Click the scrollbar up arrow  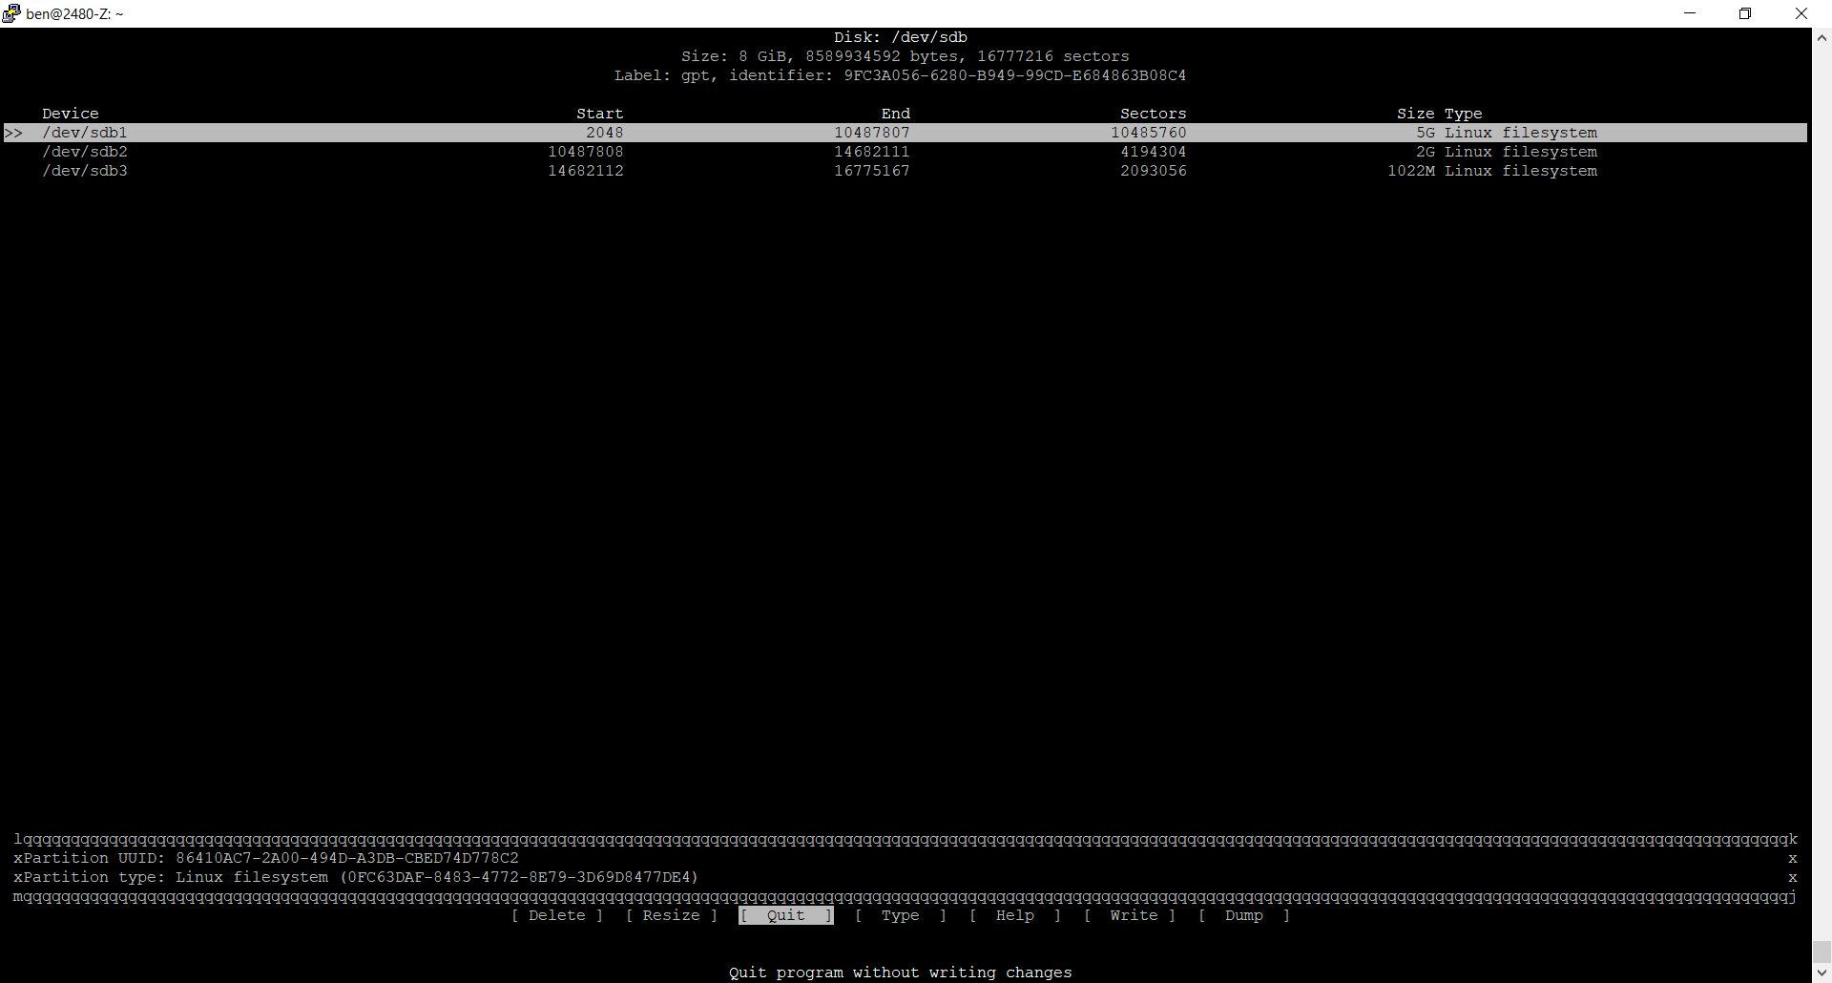(x=1822, y=38)
